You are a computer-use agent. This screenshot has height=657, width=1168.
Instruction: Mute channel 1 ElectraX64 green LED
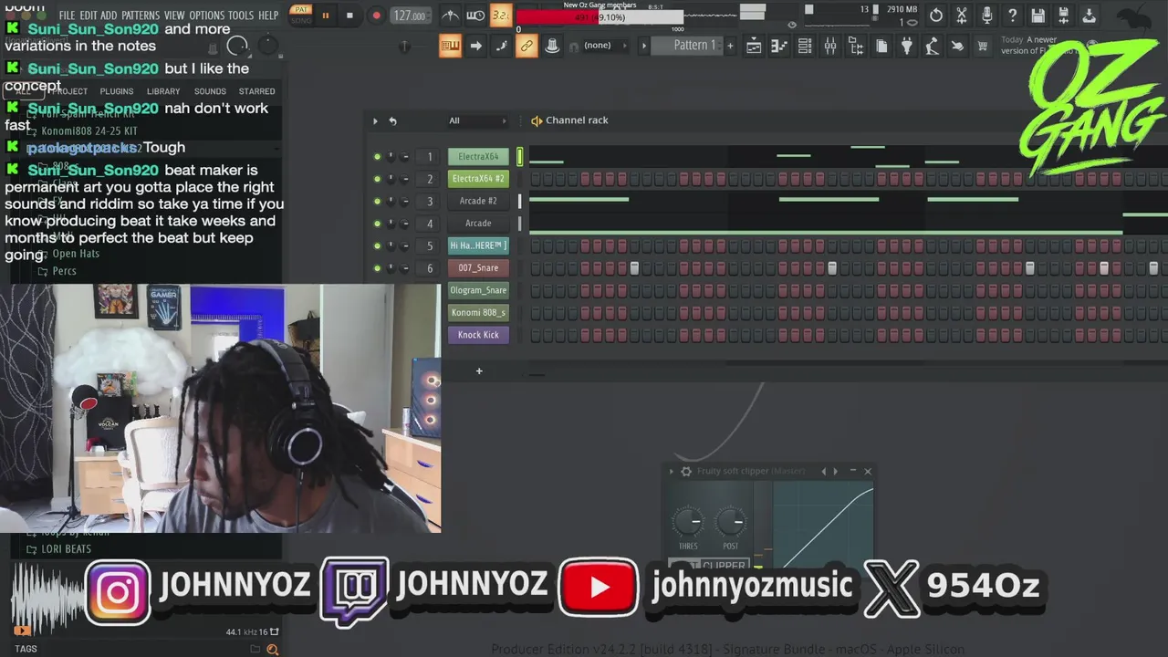pos(377,157)
